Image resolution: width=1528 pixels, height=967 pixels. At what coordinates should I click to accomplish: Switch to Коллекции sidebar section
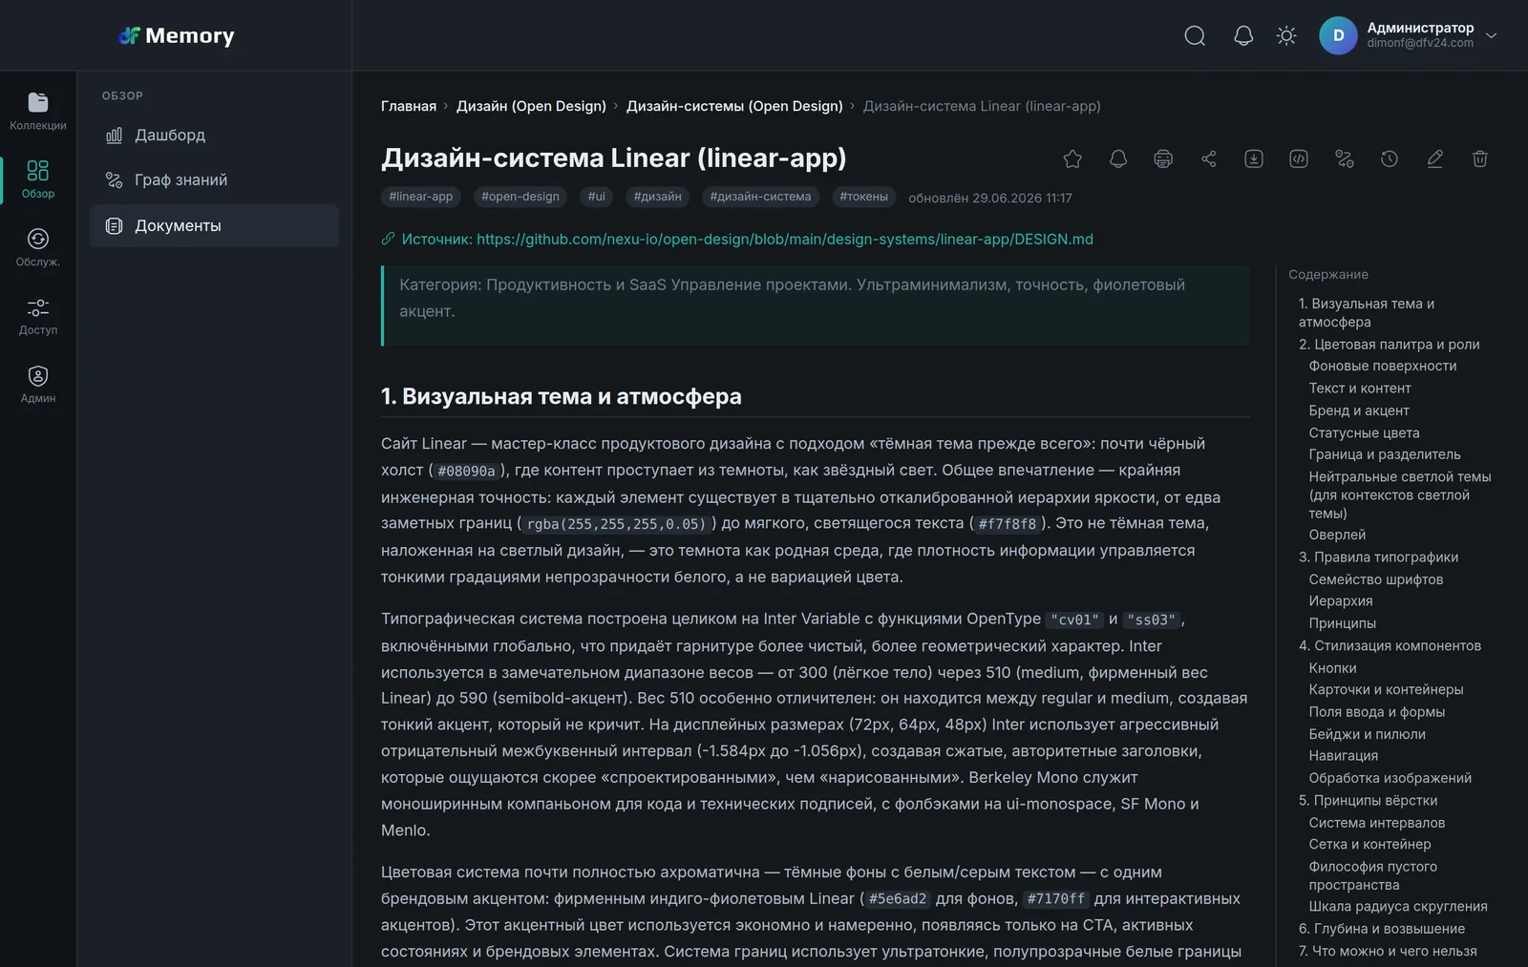[38, 112]
